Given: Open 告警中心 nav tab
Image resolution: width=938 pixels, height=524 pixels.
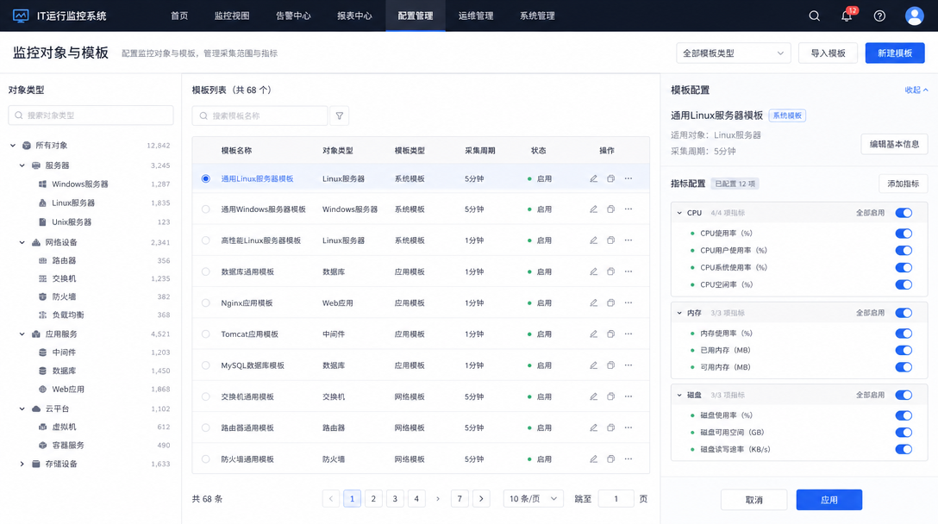Looking at the screenshot, I should click(x=293, y=16).
